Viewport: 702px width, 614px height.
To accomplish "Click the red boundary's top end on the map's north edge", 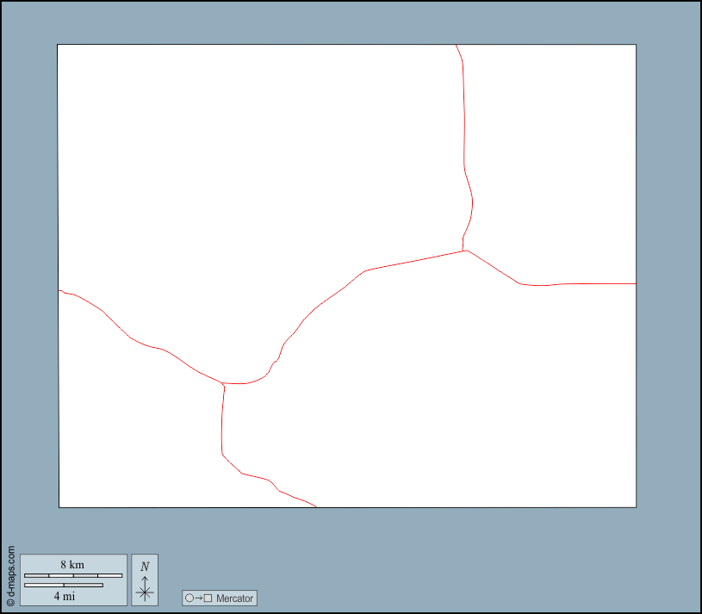I will click(456, 45).
